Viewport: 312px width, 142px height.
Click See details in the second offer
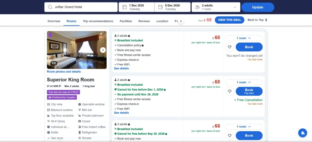[121, 113]
